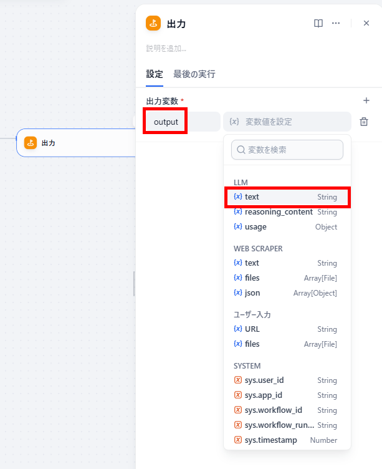Focus the 変数を検索 search box
382x469 pixels.
(287, 150)
